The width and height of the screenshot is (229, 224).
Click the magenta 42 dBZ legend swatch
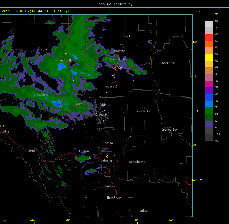pos(209,84)
